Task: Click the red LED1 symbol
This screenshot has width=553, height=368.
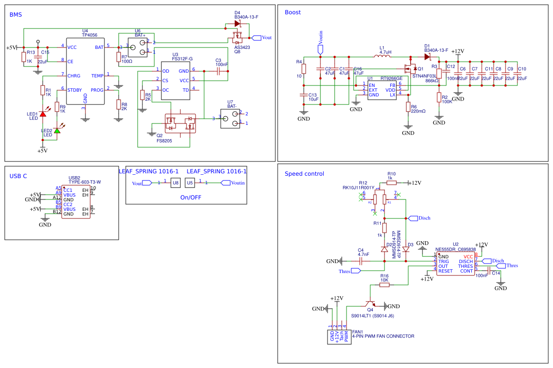Action: click(x=43, y=113)
